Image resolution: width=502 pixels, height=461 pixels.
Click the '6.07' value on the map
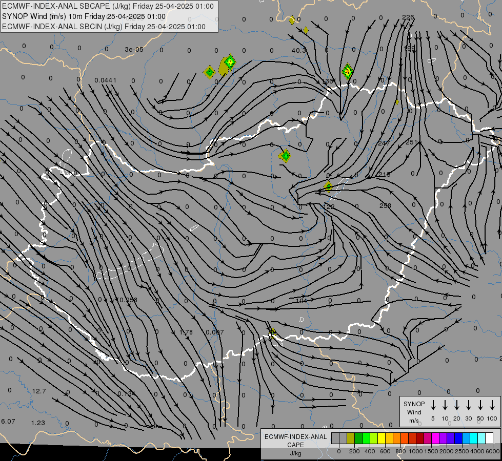[x=8, y=422]
